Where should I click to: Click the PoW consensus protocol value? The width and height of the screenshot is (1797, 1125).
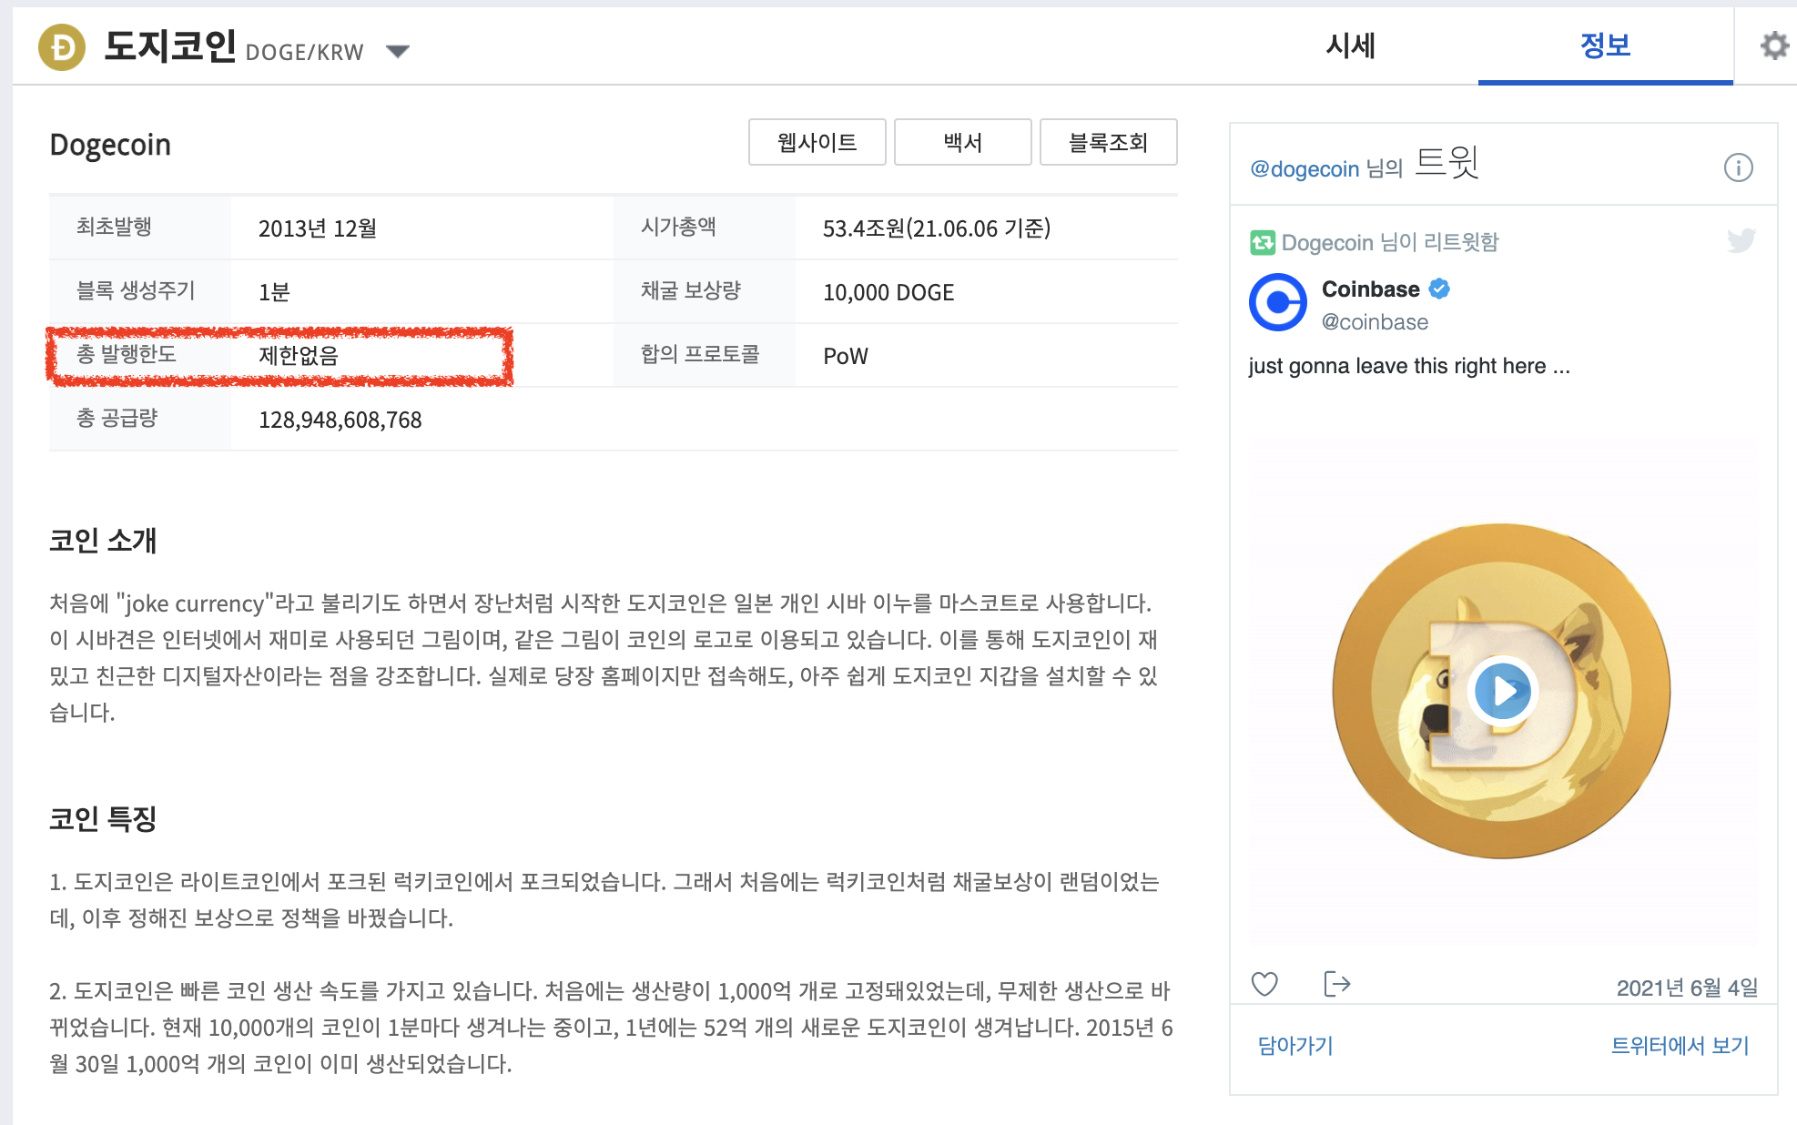[846, 356]
